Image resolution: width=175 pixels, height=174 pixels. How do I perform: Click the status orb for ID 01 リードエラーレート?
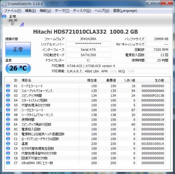[8, 86]
